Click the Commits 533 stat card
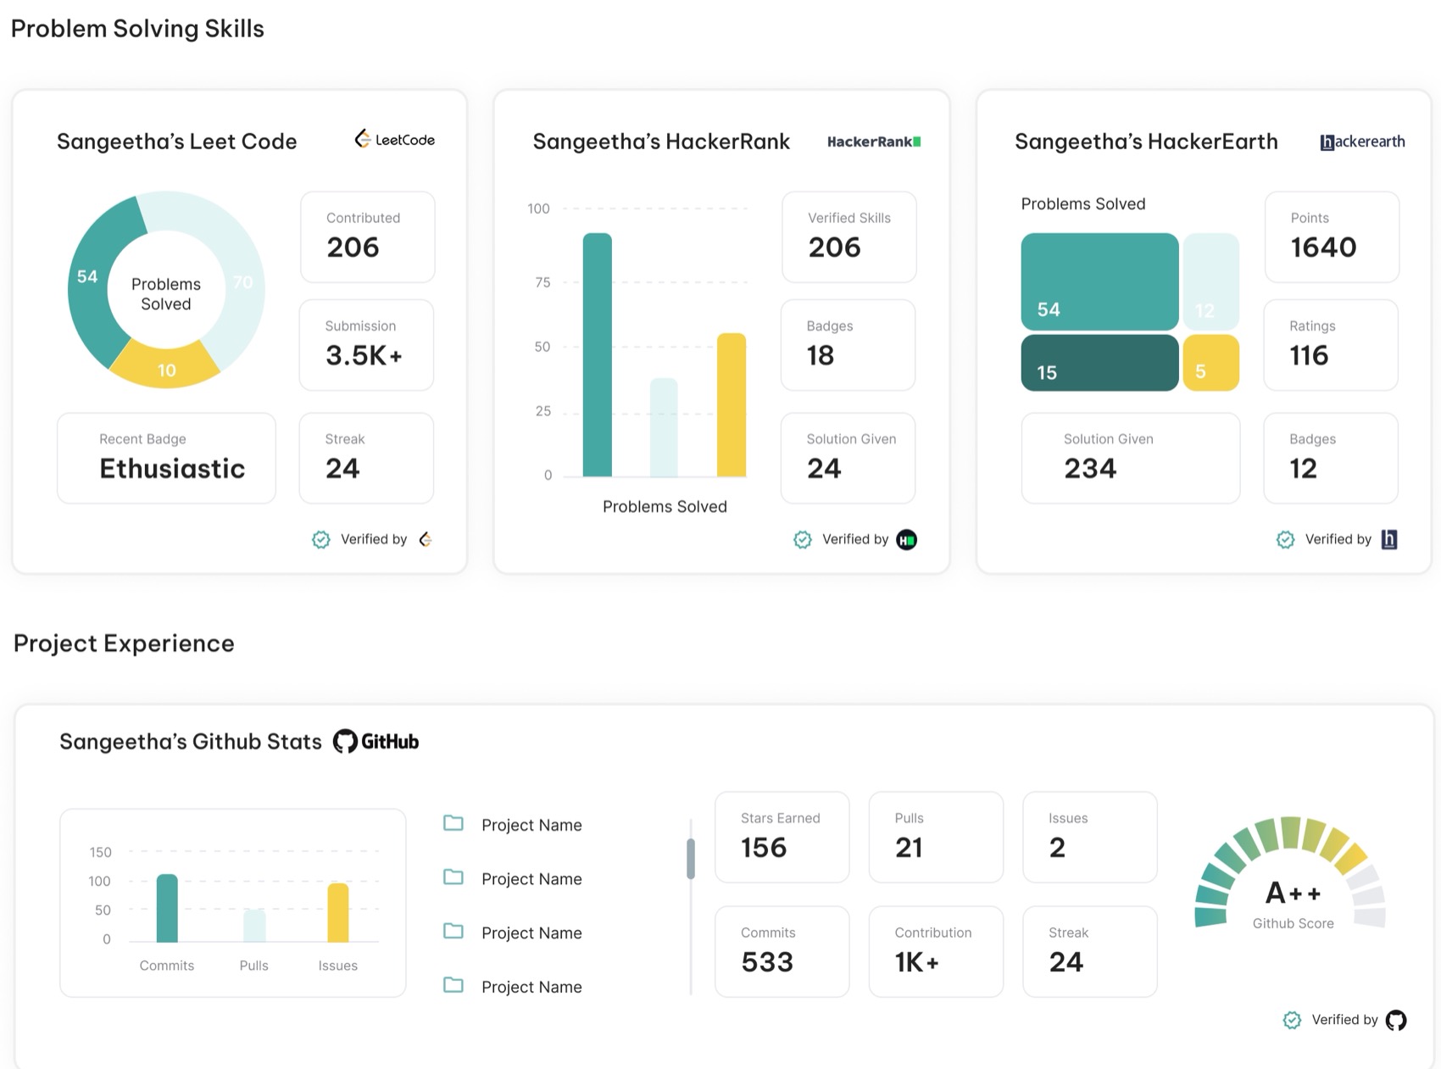 coord(782,952)
